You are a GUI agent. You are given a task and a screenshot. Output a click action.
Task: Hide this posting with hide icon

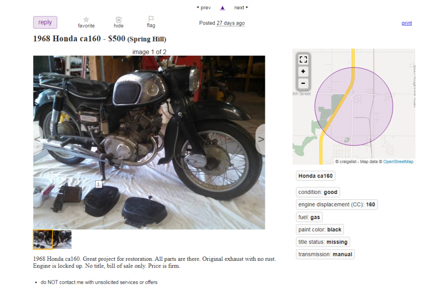[118, 19]
